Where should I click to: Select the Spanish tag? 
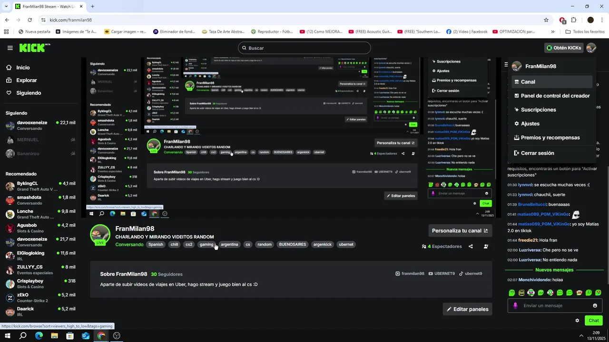coord(156,245)
